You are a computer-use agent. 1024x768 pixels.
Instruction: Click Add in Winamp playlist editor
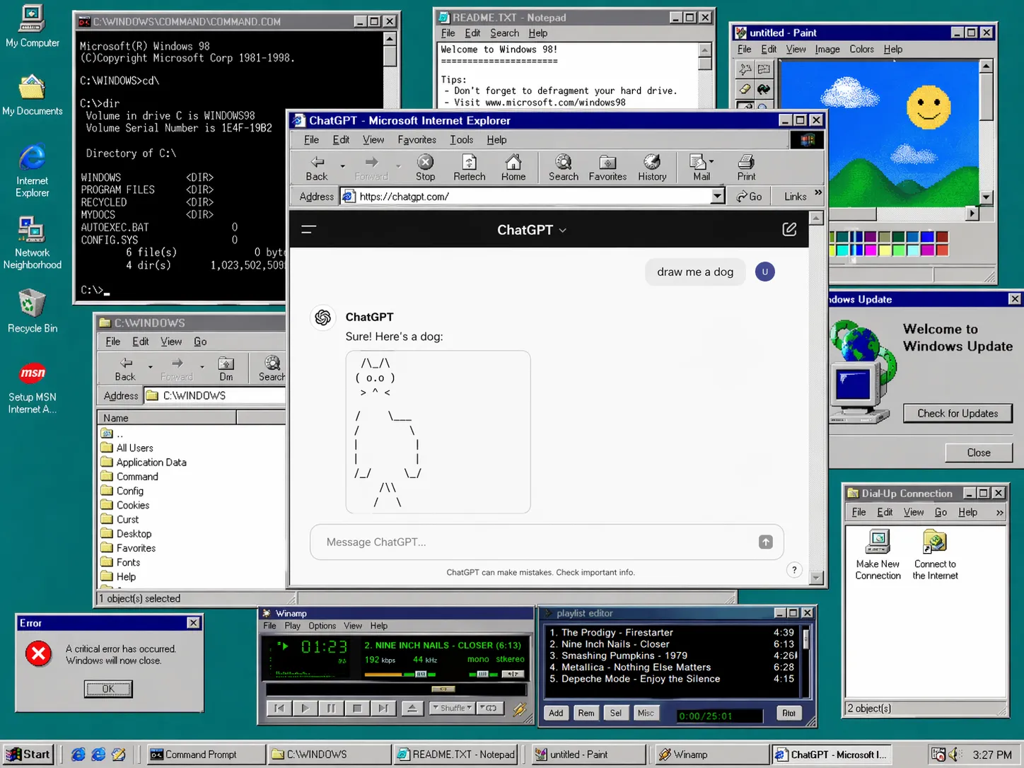click(556, 713)
